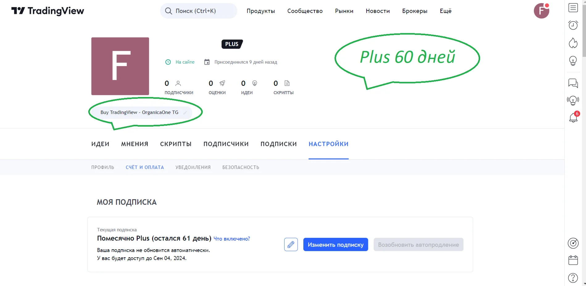Open the target radar icon in sidebar
This screenshot has height=286, width=586.
click(x=573, y=243)
